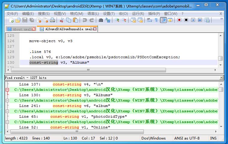Screen dimensions: 228x144
Task: Toggle synchronized vertical scrolling icon
Action: (133, 20)
